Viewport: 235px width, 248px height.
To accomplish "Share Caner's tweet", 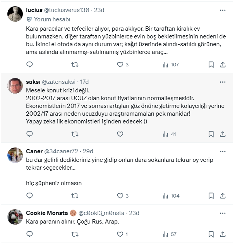I will [223, 196].
